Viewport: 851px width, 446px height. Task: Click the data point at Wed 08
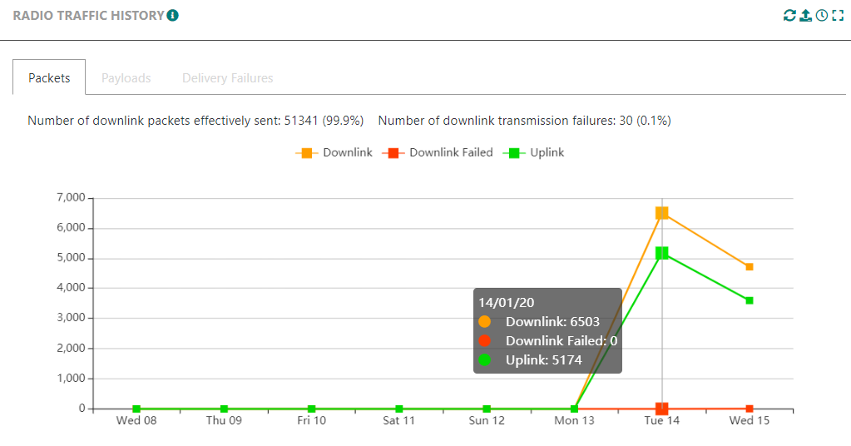click(136, 409)
